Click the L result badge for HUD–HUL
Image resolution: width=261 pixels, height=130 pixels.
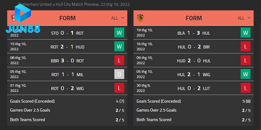(245, 61)
